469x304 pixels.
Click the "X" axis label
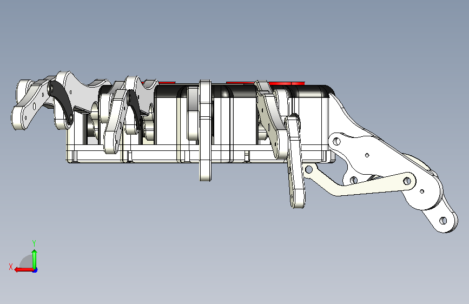(x=11, y=267)
